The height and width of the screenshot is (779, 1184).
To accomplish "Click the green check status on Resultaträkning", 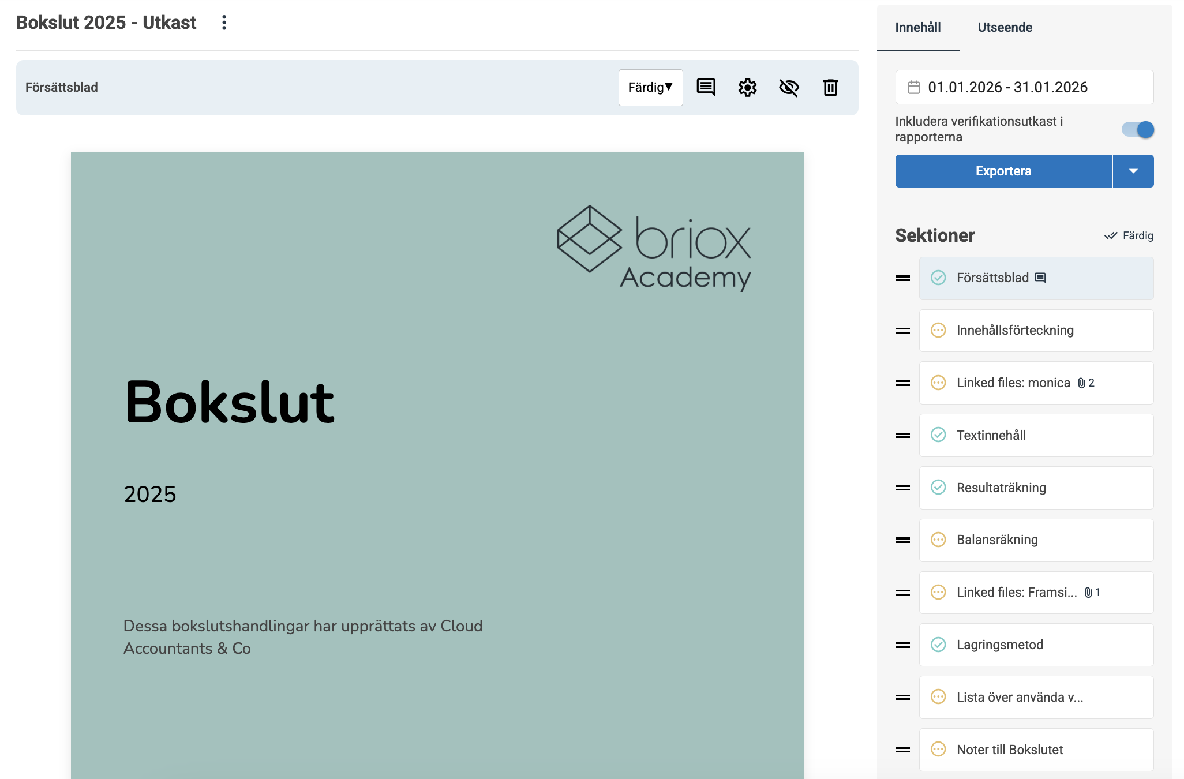I will [x=938, y=487].
